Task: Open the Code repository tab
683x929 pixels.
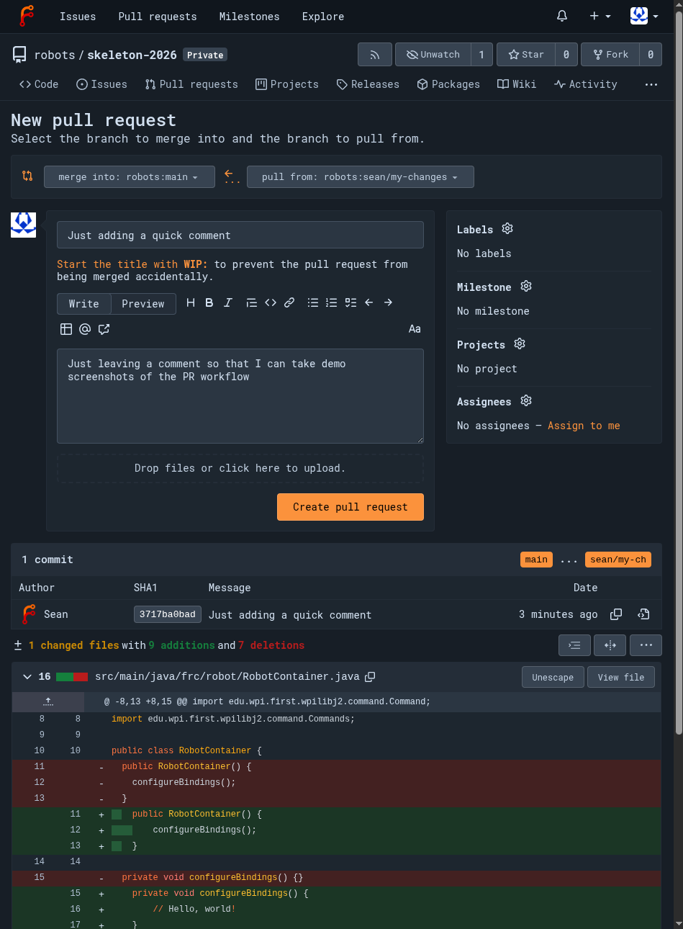Action: [x=39, y=84]
